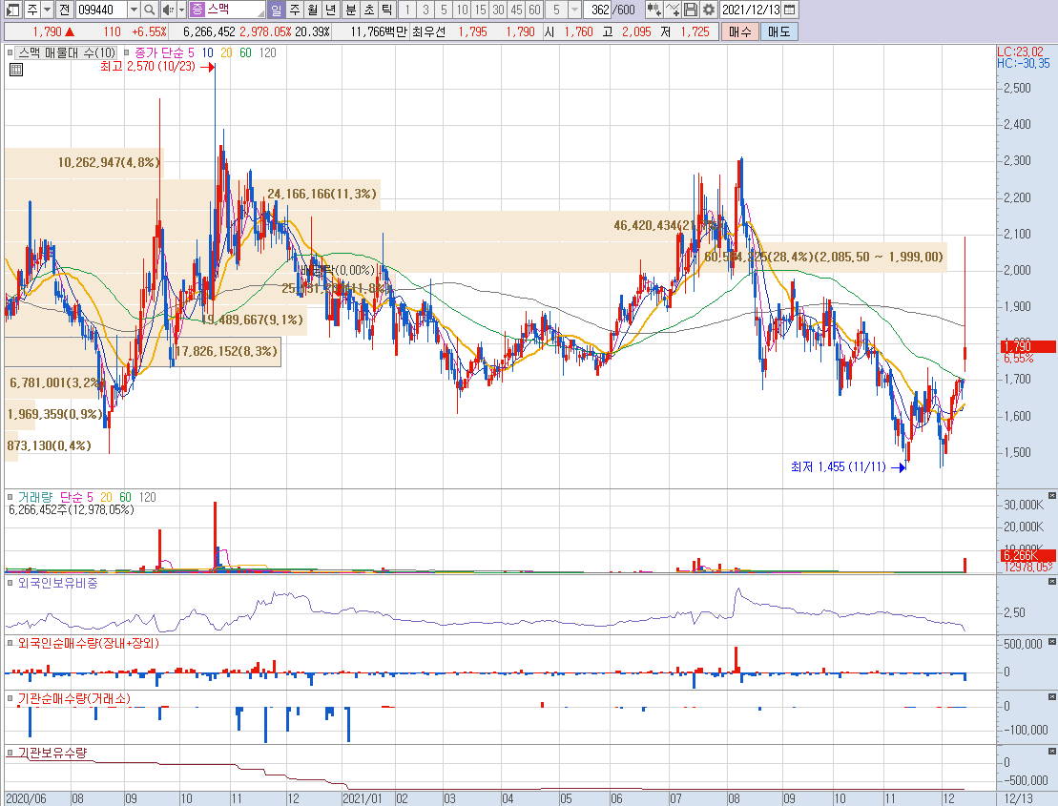Image resolution: width=1058 pixels, height=806 pixels.
Task: Click the add line indicator icon
Action: click(673, 10)
